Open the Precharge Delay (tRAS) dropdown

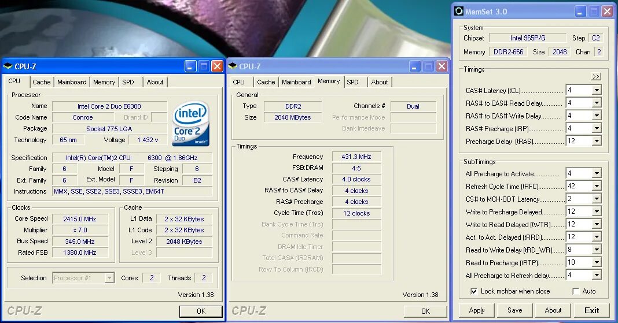597,141
